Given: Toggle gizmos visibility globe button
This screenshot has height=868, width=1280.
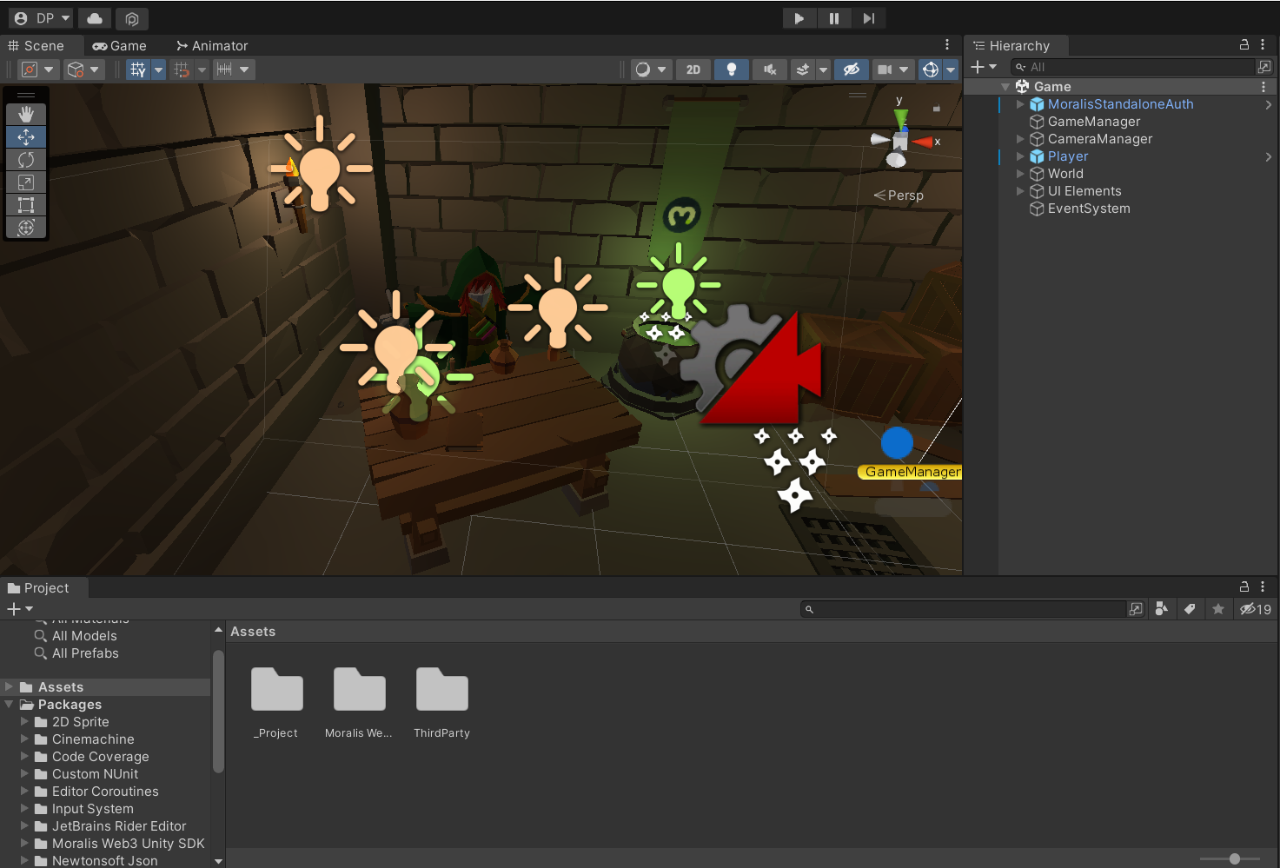Looking at the screenshot, I should (x=931, y=70).
